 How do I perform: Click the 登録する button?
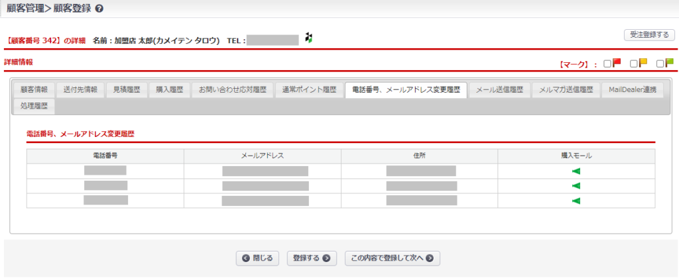point(312,258)
